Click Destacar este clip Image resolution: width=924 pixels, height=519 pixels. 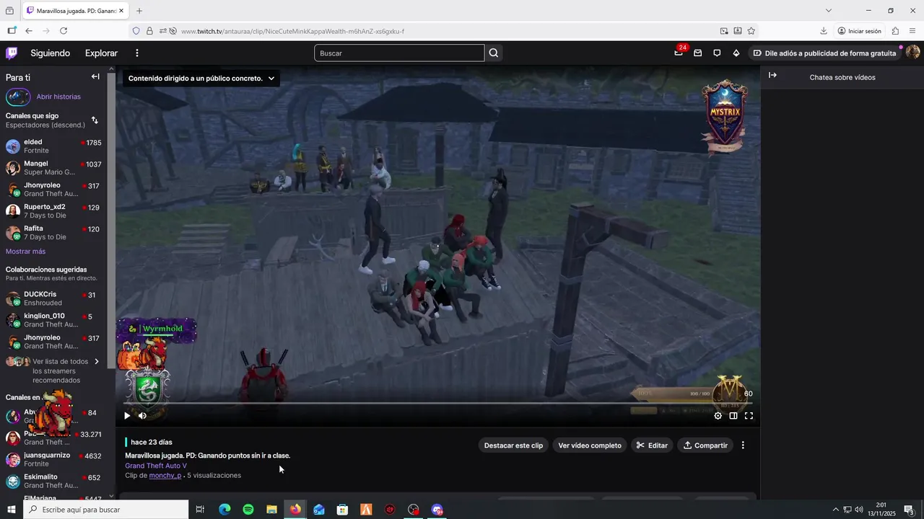513,445
